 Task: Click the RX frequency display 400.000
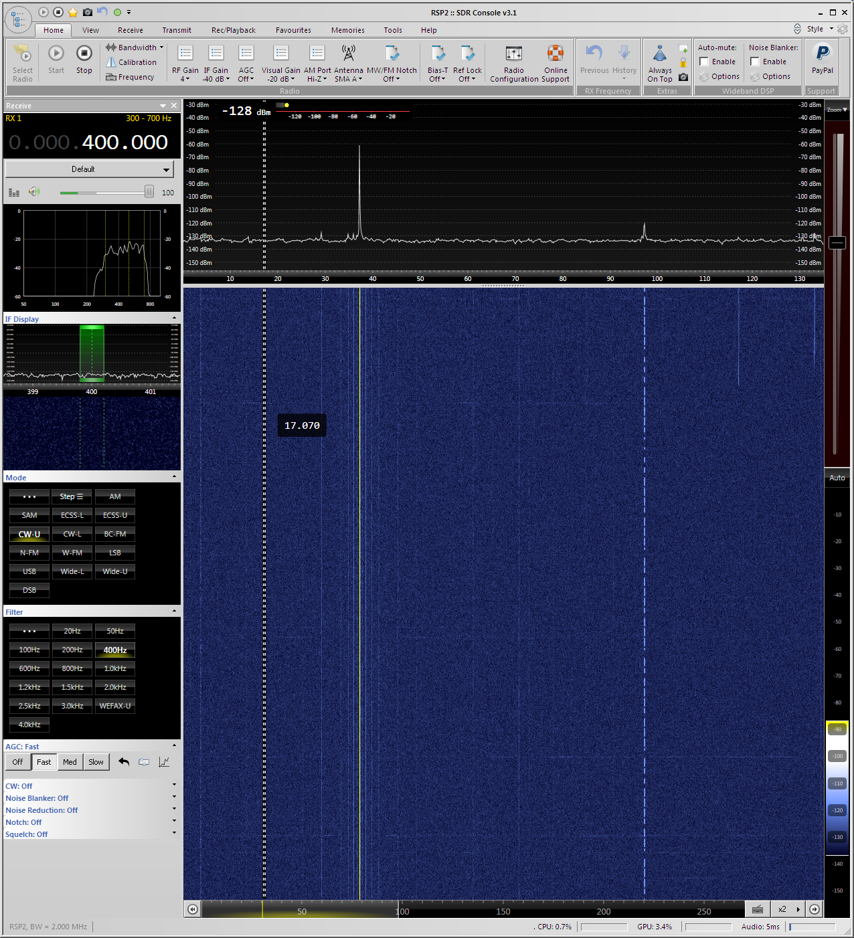click(124, 143)
